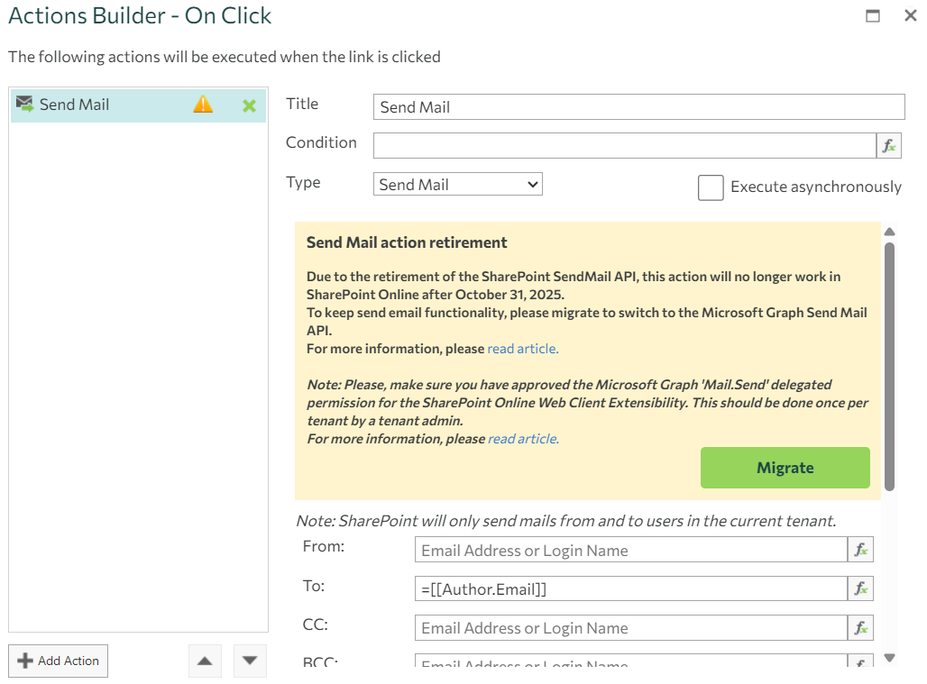Image resolution: width=927 pixels, height=684 pixels.
Task: Move action up with the up arrow
Action: (x=205, y=661)
